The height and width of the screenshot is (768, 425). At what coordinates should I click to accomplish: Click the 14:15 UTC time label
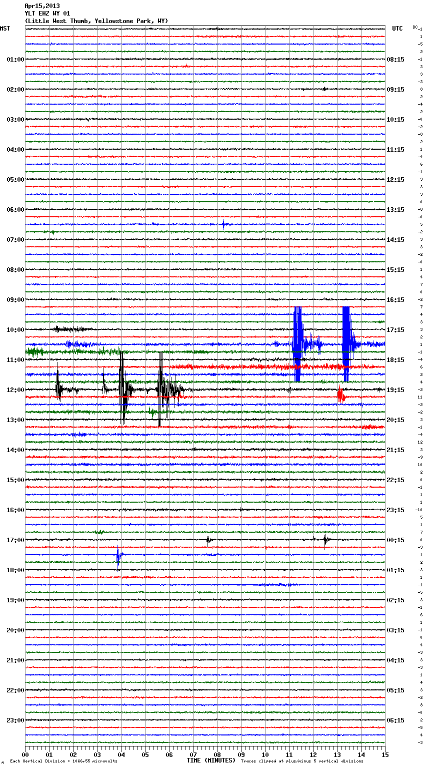click(395, 240)
